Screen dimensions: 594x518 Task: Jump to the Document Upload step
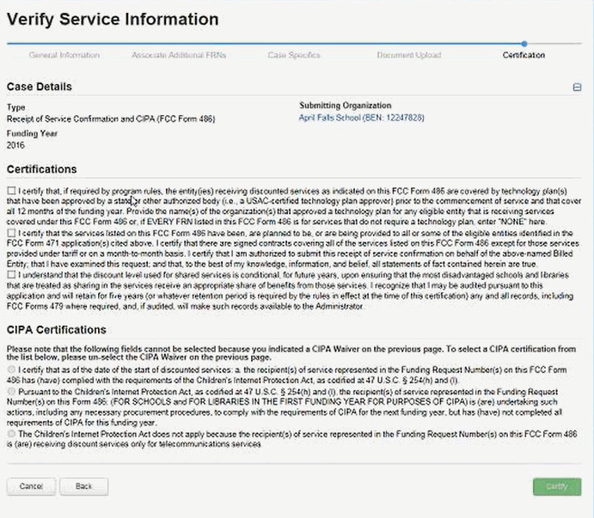409,55
